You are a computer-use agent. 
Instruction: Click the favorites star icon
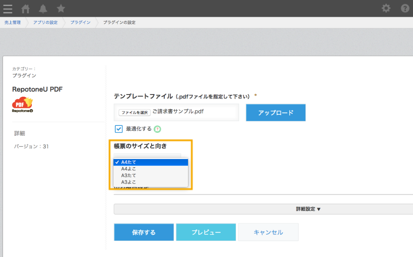61,9
